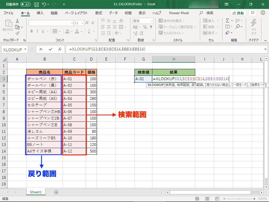Click the Percent Style icon
Viewport: 269px width, 202px height.
click(x=145, y=27)
